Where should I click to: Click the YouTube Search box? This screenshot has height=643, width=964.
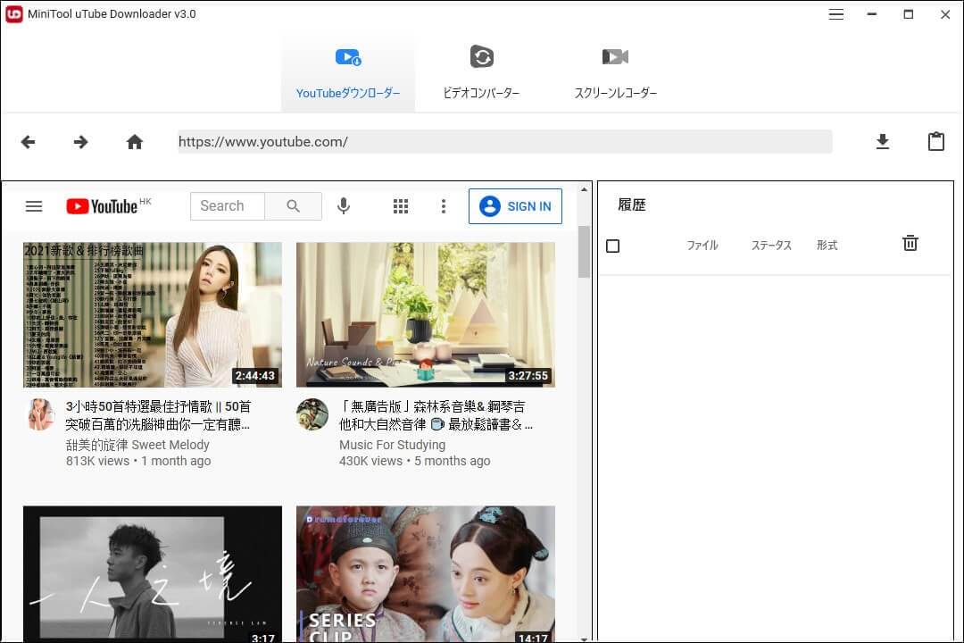pyautogui.click(x=228, y=205)
